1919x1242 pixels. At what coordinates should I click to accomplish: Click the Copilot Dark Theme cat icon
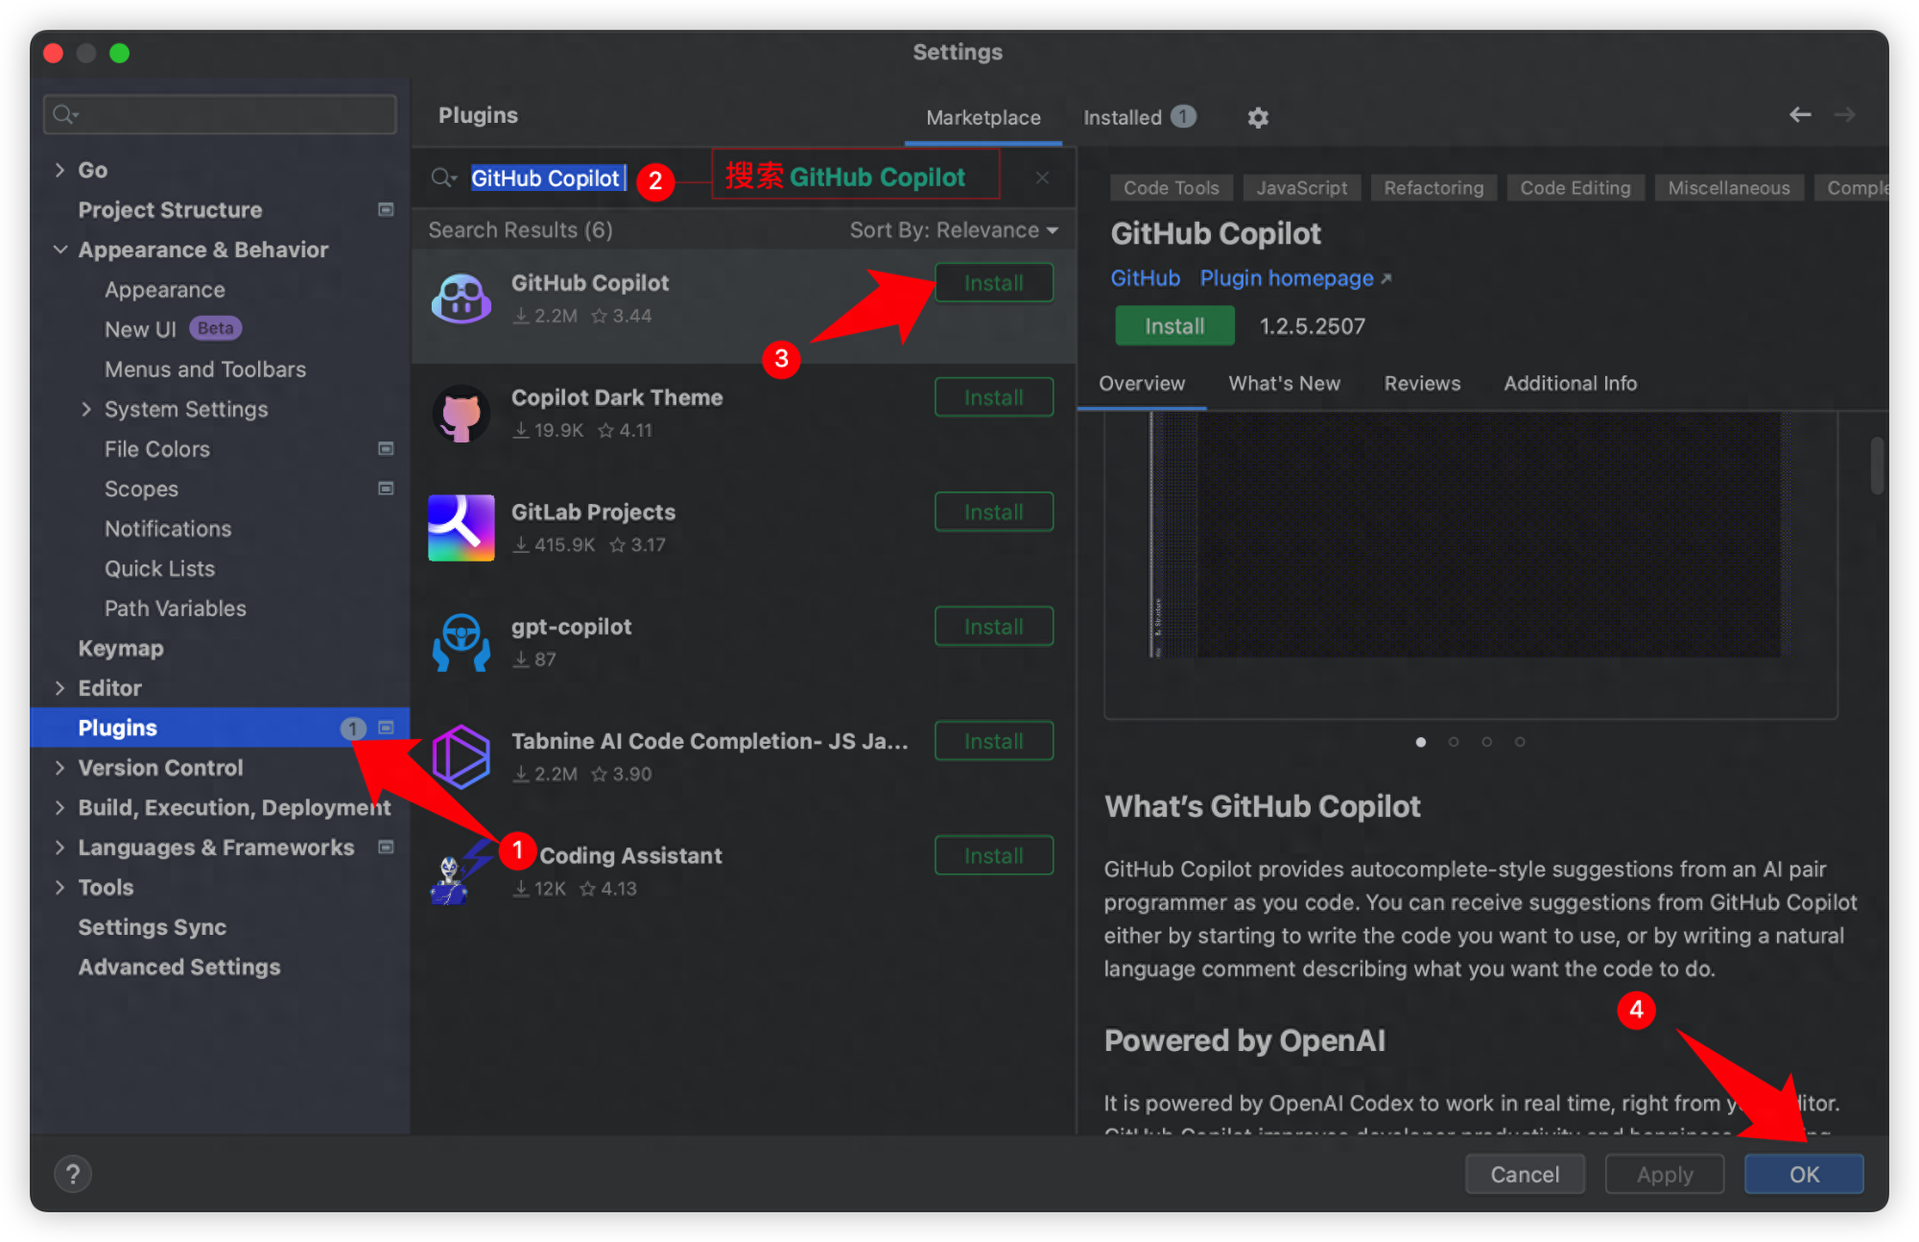[x=462, y=413]
